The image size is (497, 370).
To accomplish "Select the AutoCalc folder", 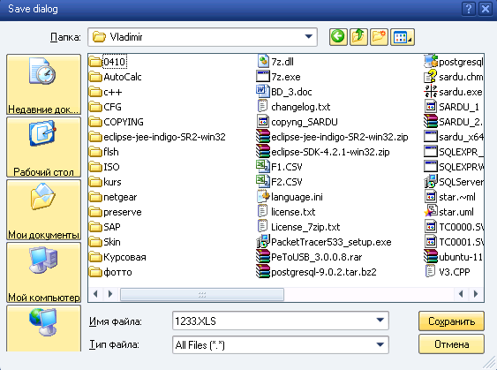I will click(115, 77).
